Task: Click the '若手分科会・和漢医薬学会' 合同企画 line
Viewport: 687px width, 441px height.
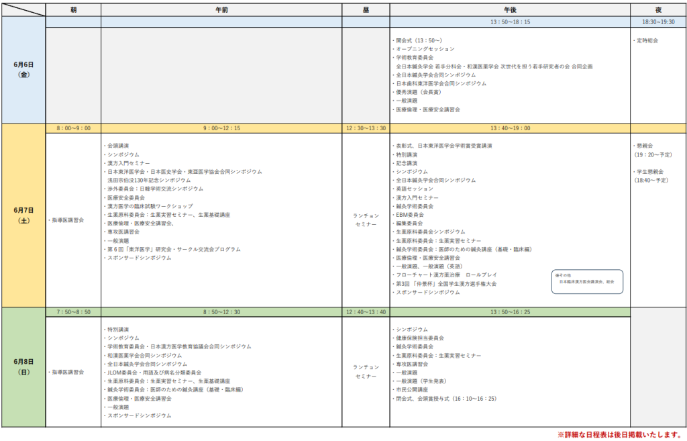Action: coord(494,66)
